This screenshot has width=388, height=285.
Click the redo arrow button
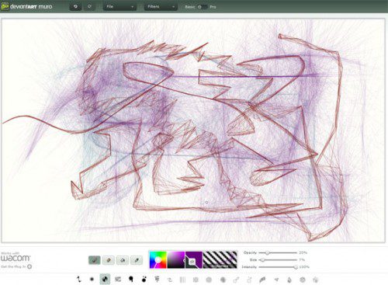tap(89, 6)
